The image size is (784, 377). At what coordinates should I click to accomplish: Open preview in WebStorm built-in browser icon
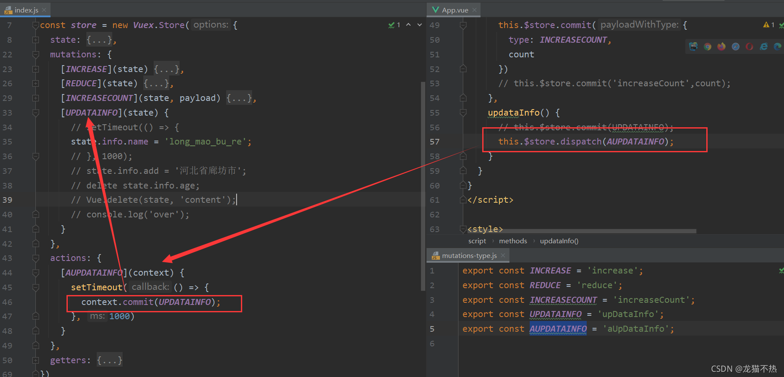coord(693,47)
